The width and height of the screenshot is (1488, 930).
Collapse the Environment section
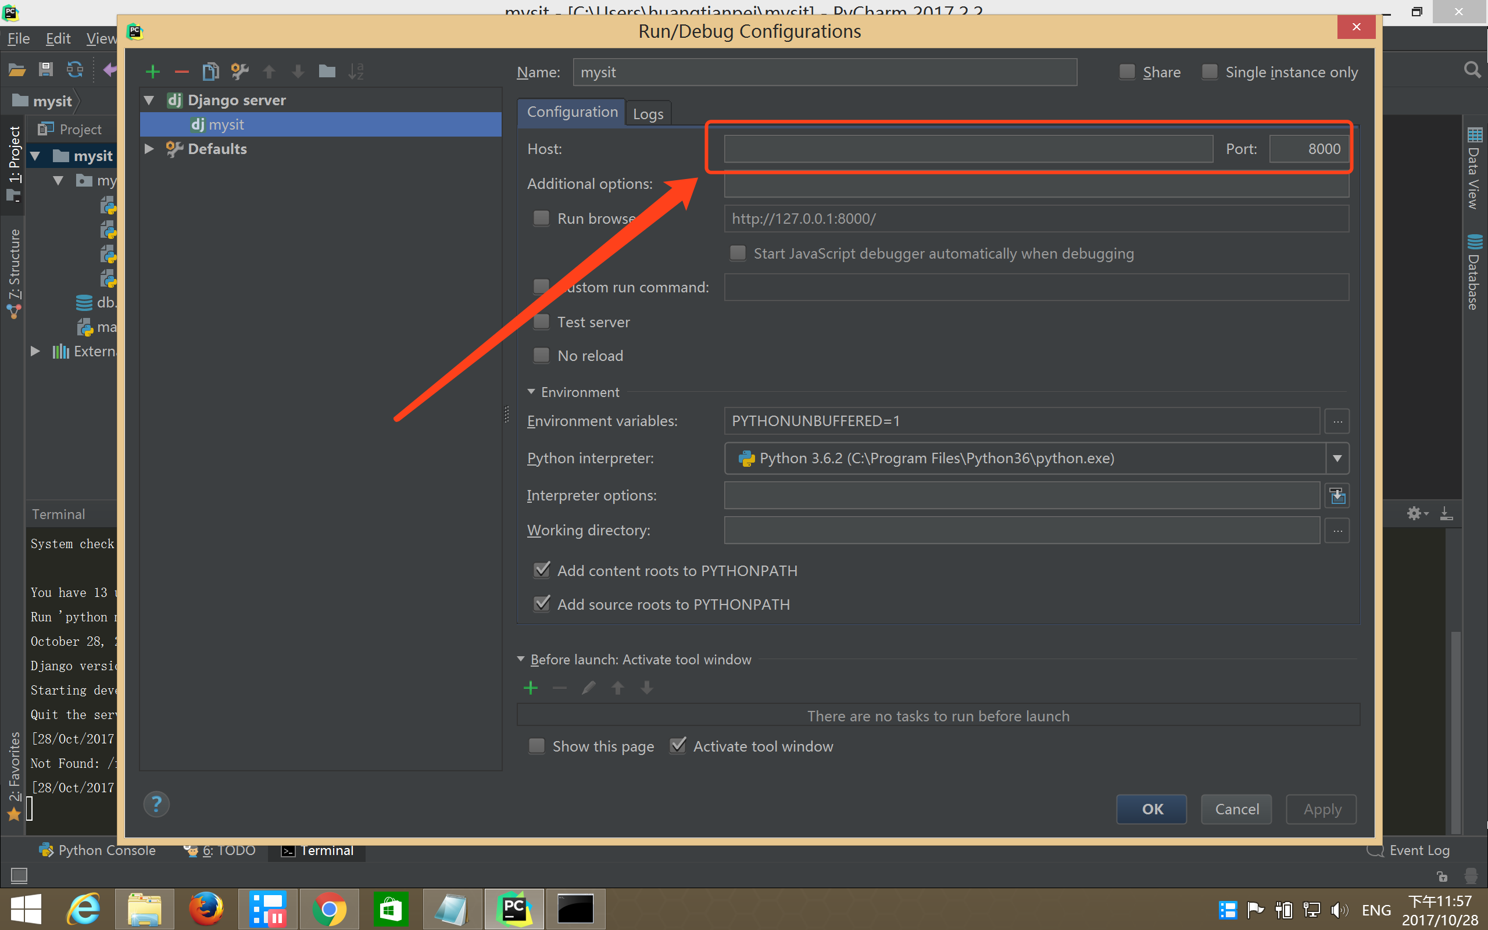tap(531, 391)
